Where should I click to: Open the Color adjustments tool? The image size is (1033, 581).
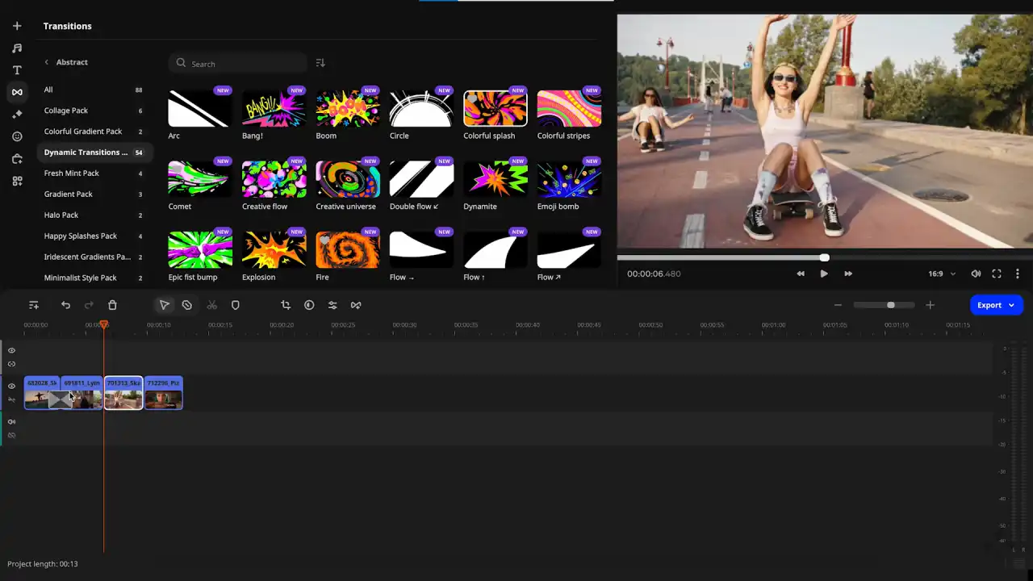309,305
